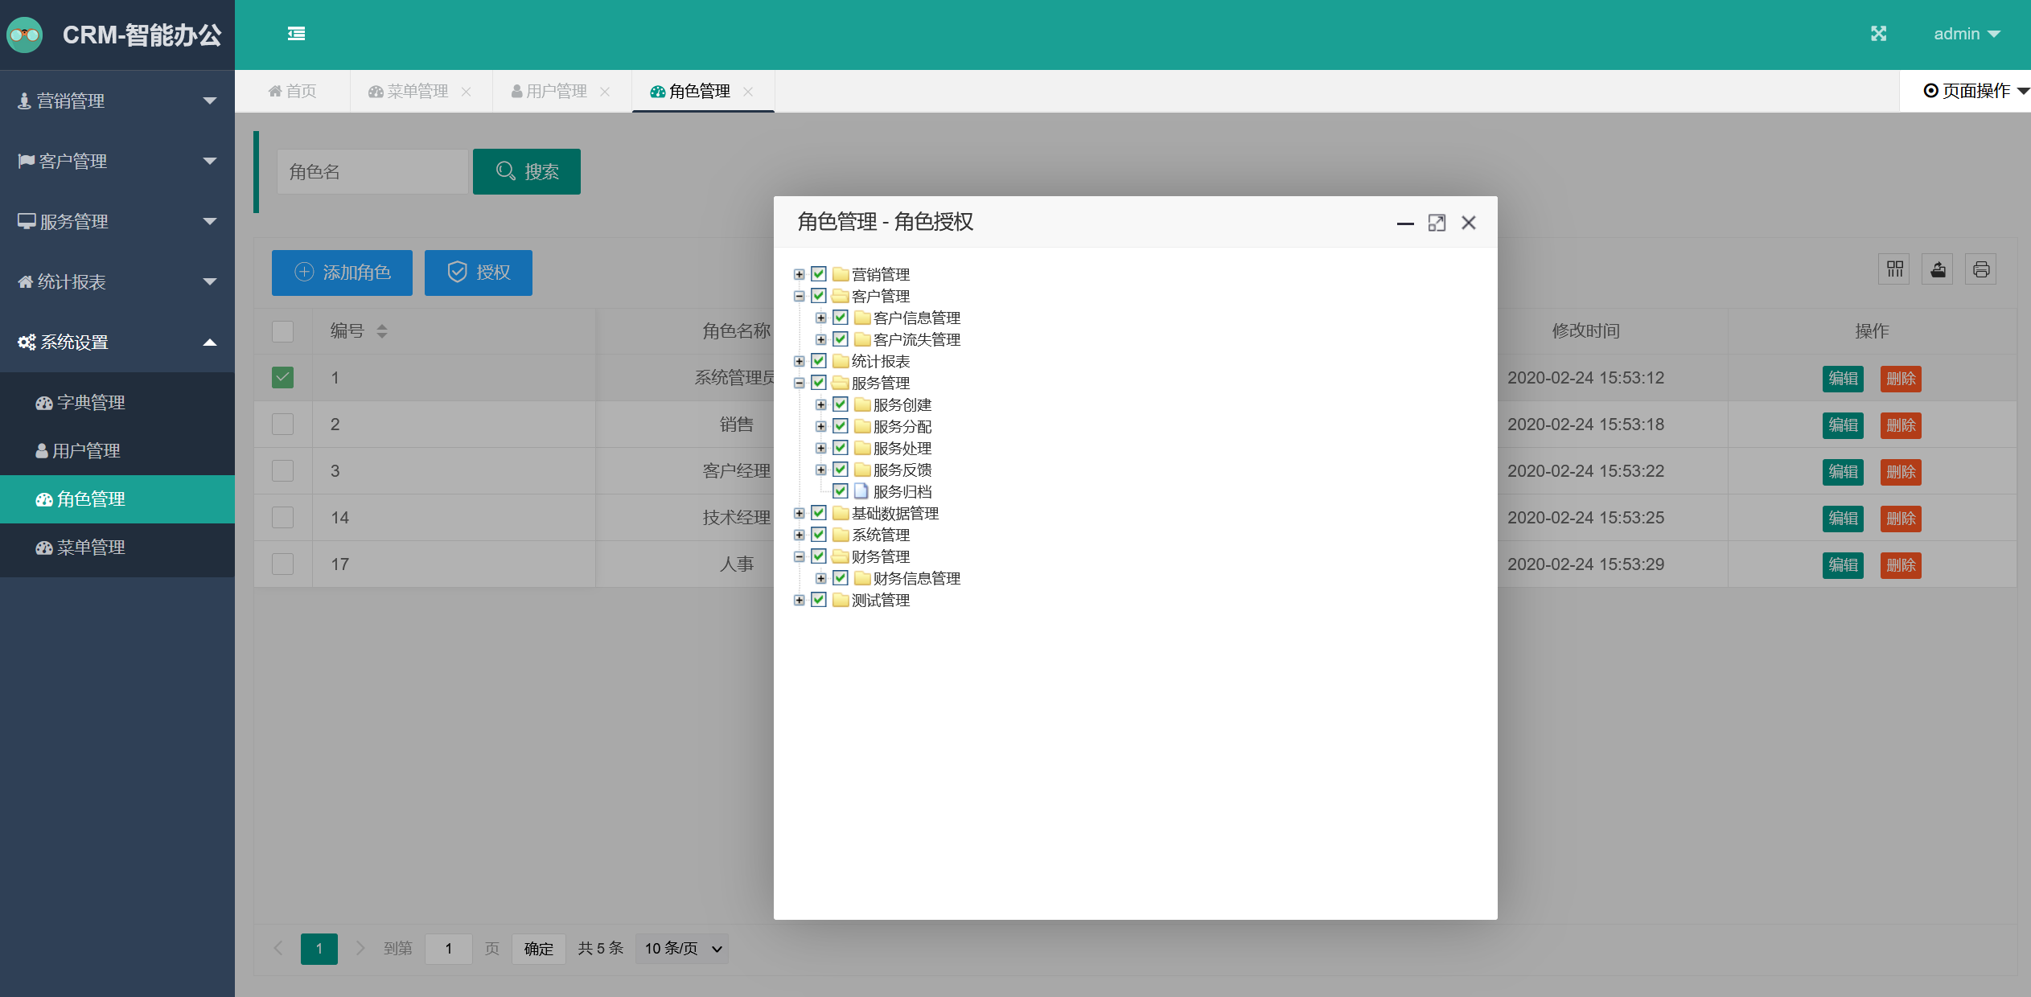Click the sidebar collapse menu icon

[296, 34]
